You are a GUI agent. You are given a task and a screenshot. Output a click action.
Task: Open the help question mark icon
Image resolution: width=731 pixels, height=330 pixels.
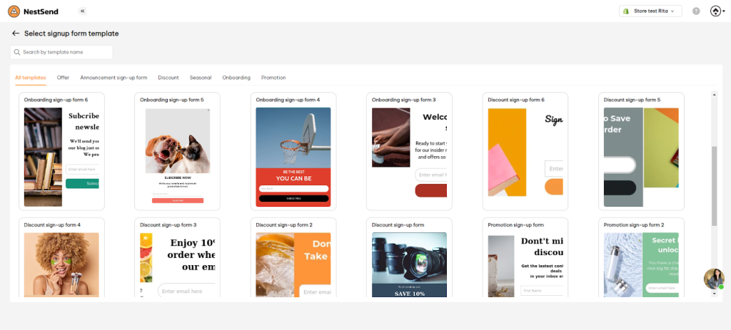click(696, 11)
